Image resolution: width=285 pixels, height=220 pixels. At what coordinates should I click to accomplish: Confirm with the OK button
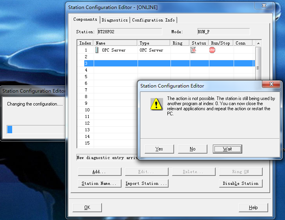pyautogui.click(x=87, y=207)
